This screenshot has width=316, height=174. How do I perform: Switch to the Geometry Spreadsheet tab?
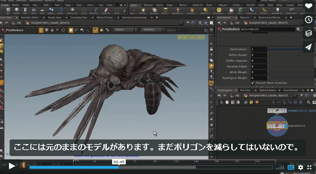[134, 18]
